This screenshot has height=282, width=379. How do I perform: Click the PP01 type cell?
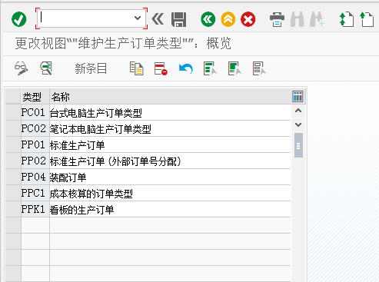pos(35,145)
